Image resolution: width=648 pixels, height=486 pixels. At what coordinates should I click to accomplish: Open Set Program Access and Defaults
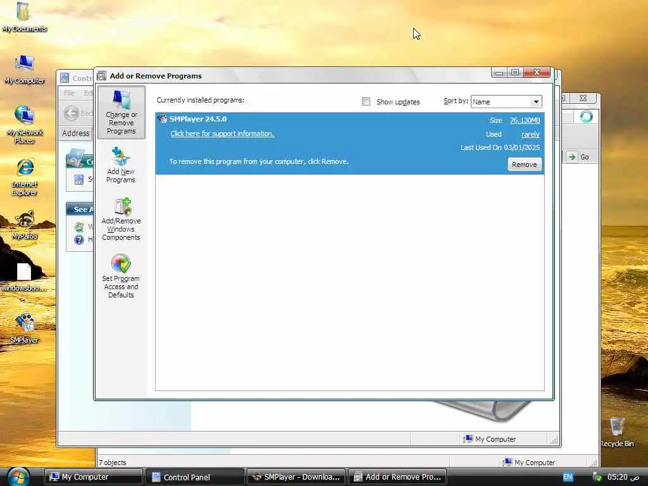pos(121,276)
